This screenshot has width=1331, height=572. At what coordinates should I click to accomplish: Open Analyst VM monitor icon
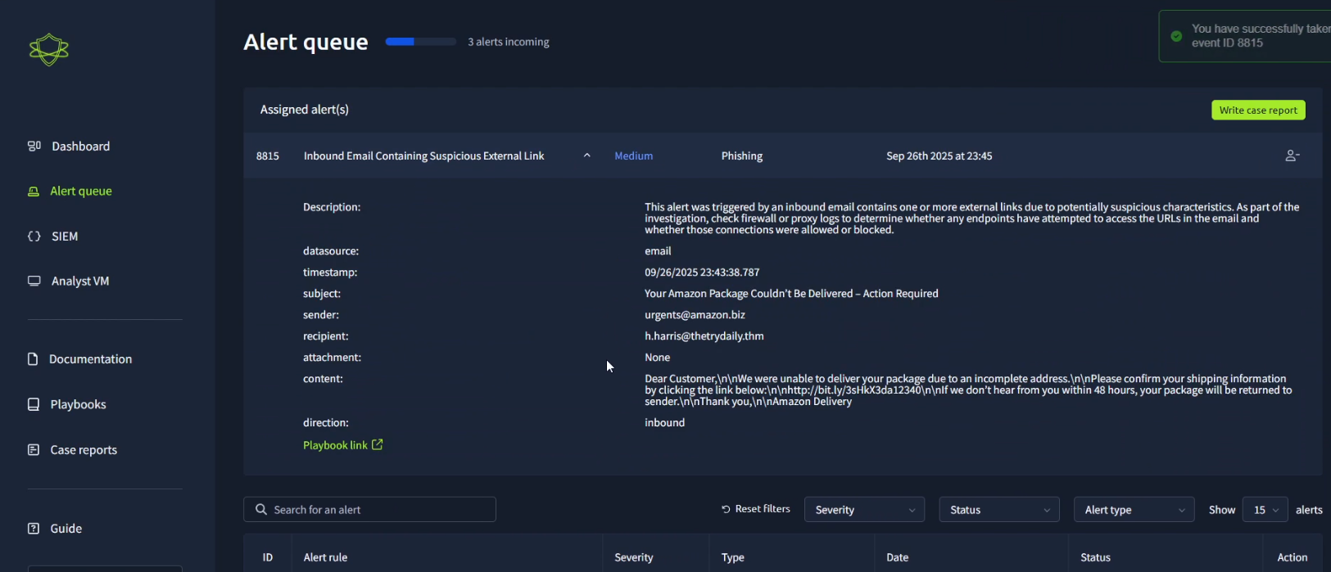coord(34,281)
